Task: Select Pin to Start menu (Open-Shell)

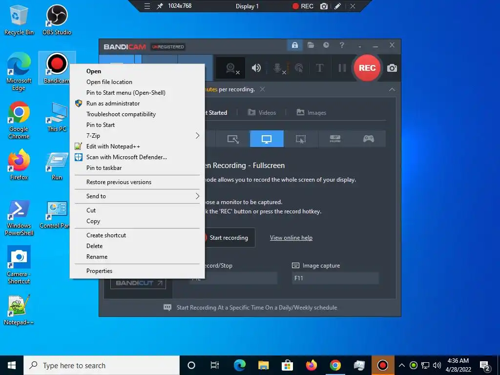Action: point(137,93)
